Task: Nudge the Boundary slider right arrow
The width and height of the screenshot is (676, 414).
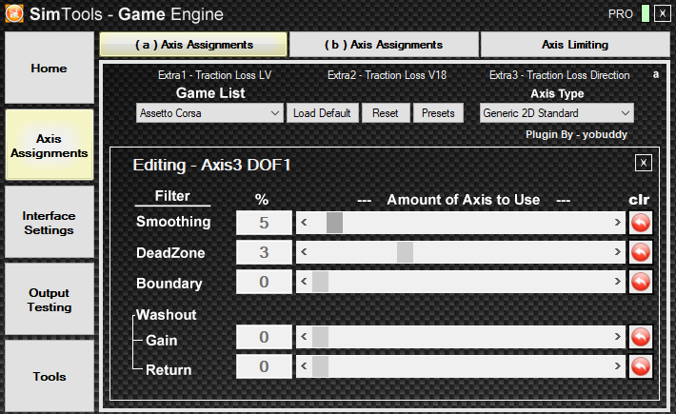Action: point(617,282)
